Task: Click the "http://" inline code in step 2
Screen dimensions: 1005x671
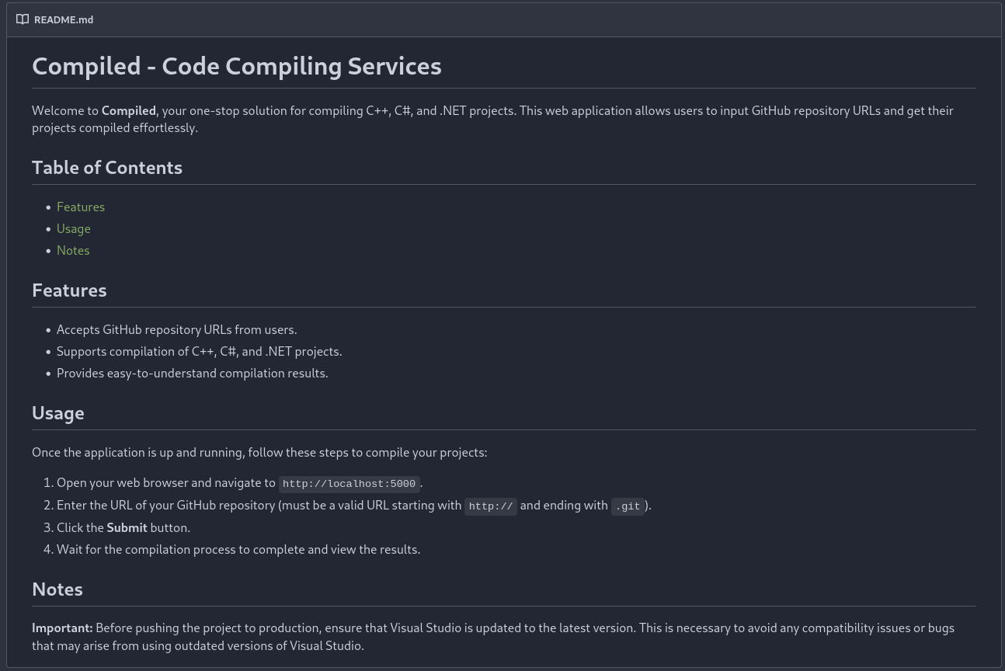Action: click(491, 506)
